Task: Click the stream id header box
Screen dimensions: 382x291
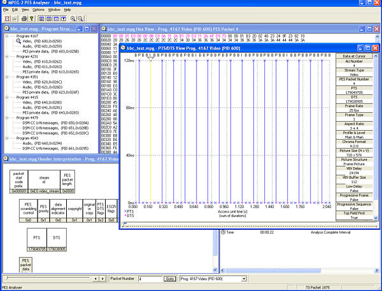Action: pyautogui.click(x=44, y=182)
